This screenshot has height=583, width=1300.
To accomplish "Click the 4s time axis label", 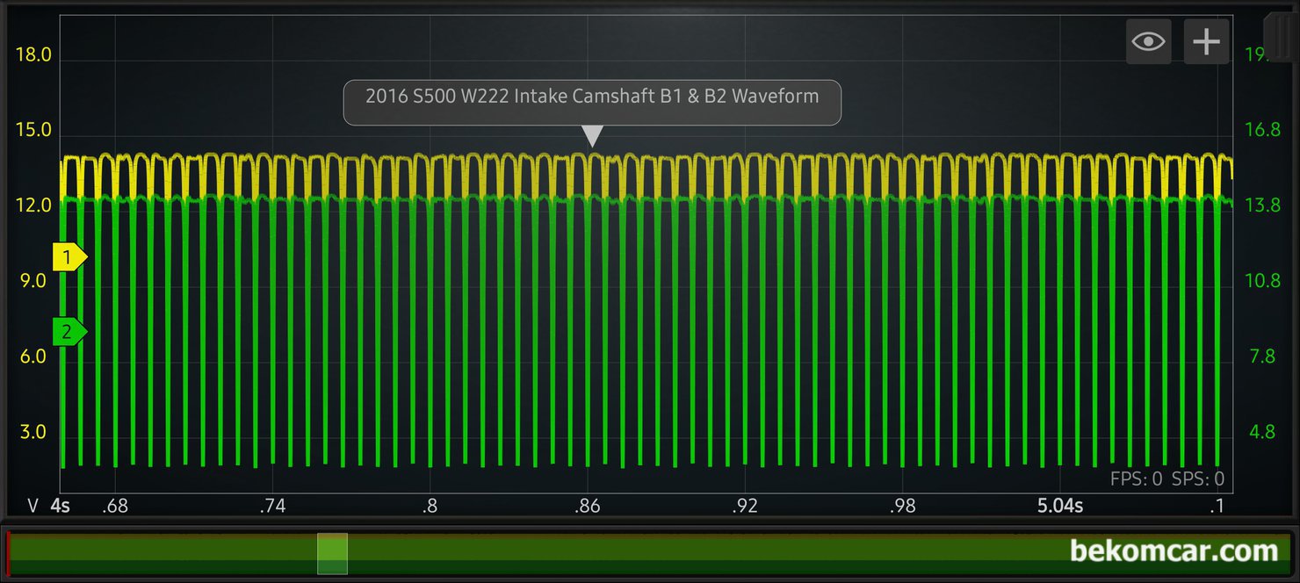I will coord(61,506).
